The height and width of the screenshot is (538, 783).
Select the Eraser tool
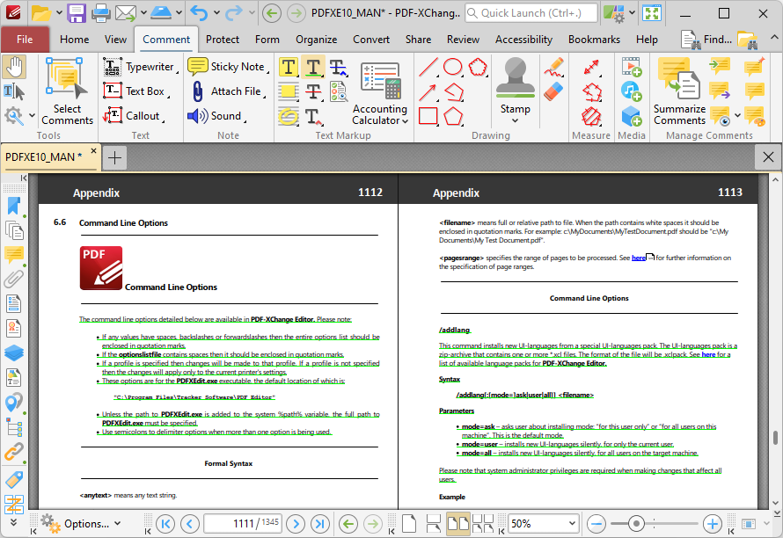pyautogui.click(x=553, y=91)
